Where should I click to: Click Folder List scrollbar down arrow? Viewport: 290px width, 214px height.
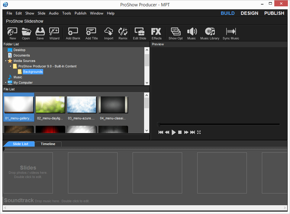[147, 83]
